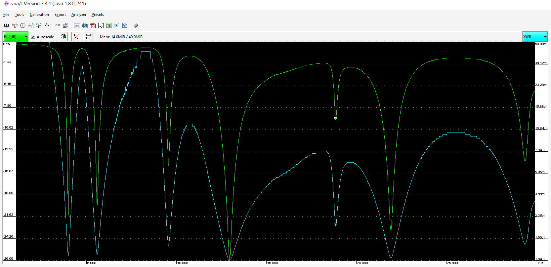The width and height of the screenshot is (551, 267).
Task: Click the memory usage Mem: 14.0MiB label
Action: [121, 37]
